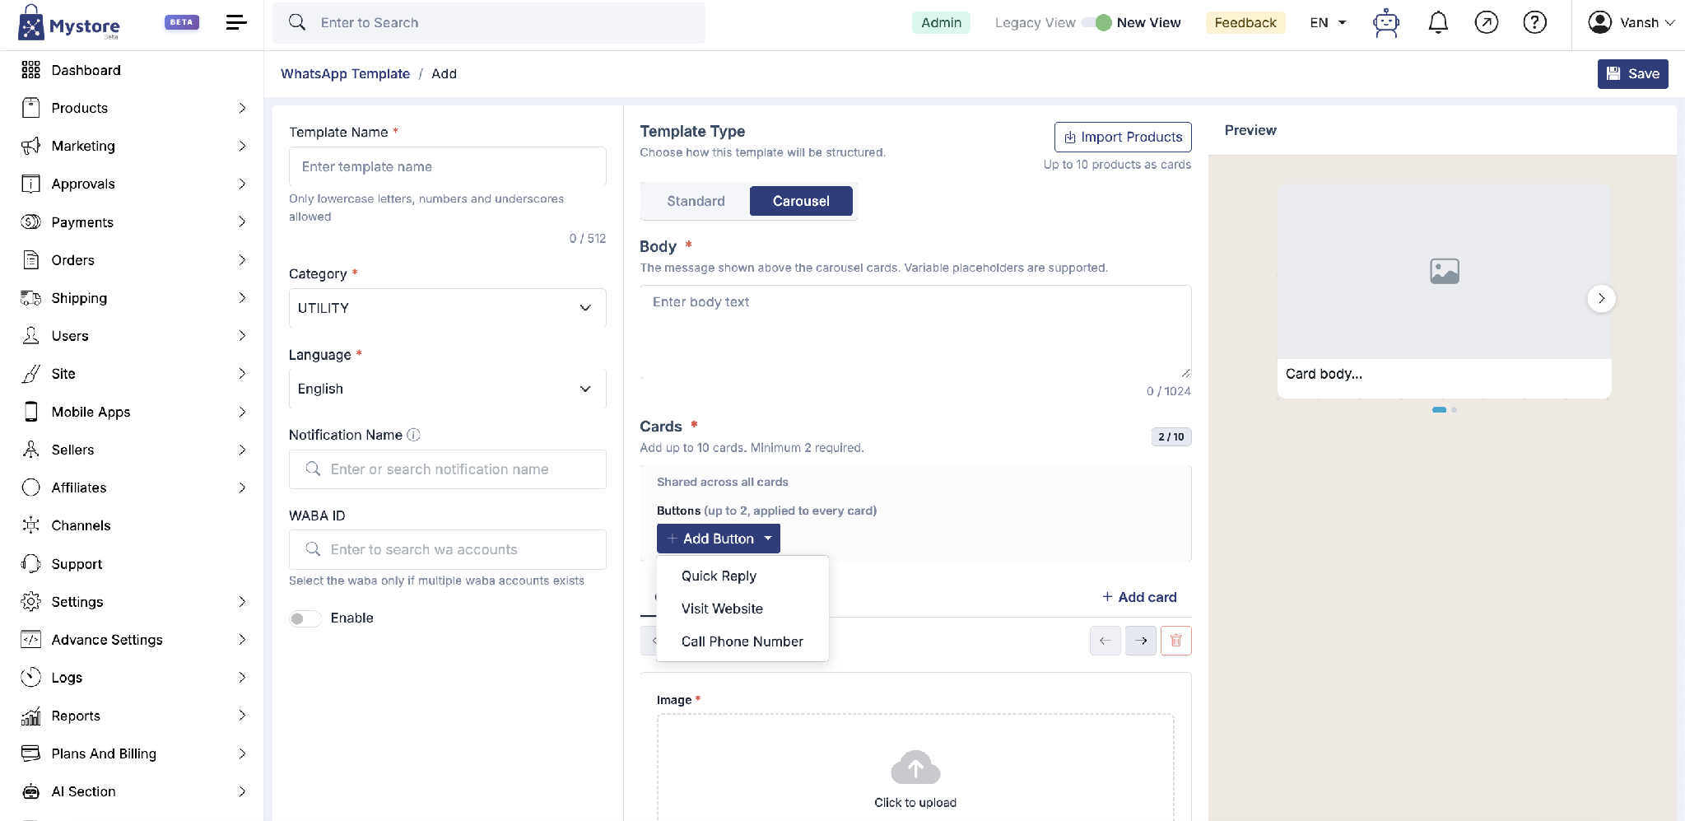Toggle the Enable switch
The image size is (1685, 821).
pyautogui.click(x=305, y=618)
